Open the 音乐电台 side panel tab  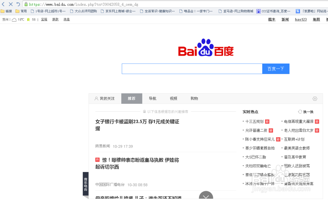pos(86,184)
